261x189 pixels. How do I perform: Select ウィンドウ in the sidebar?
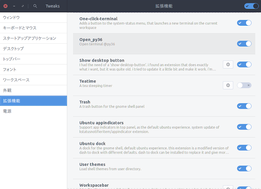pyautogui.click(x=33, y=18)
